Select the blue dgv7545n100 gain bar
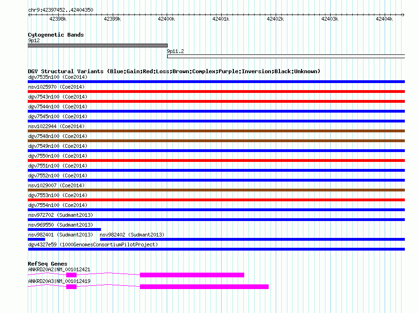Viewport: 418px width, 313px height. click(216, 121)
